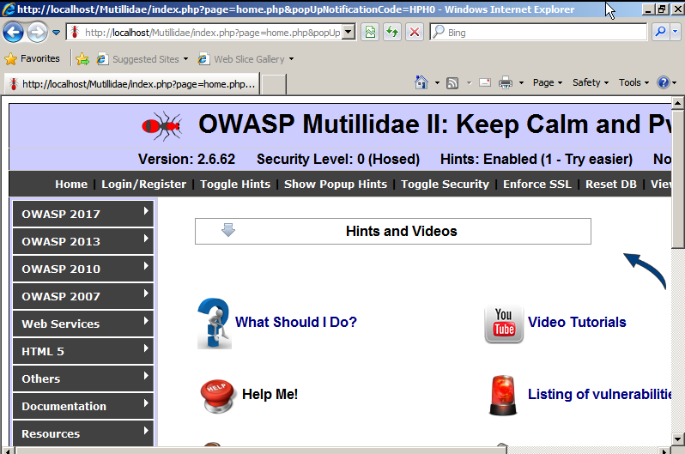Click the search magnifier button
The height and width of the screenshot is (454, 685).
pos(661,32)
